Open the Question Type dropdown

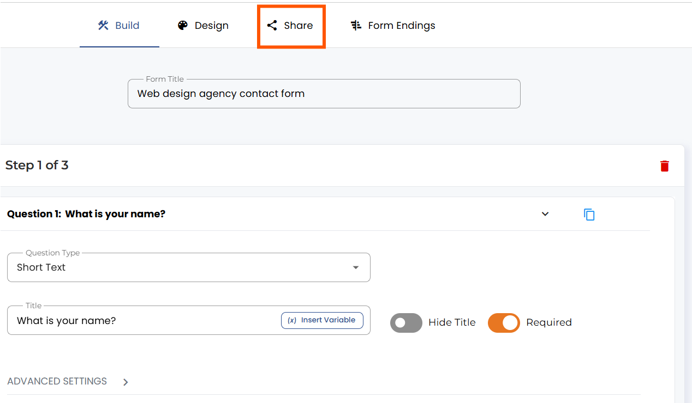(189, 267)
